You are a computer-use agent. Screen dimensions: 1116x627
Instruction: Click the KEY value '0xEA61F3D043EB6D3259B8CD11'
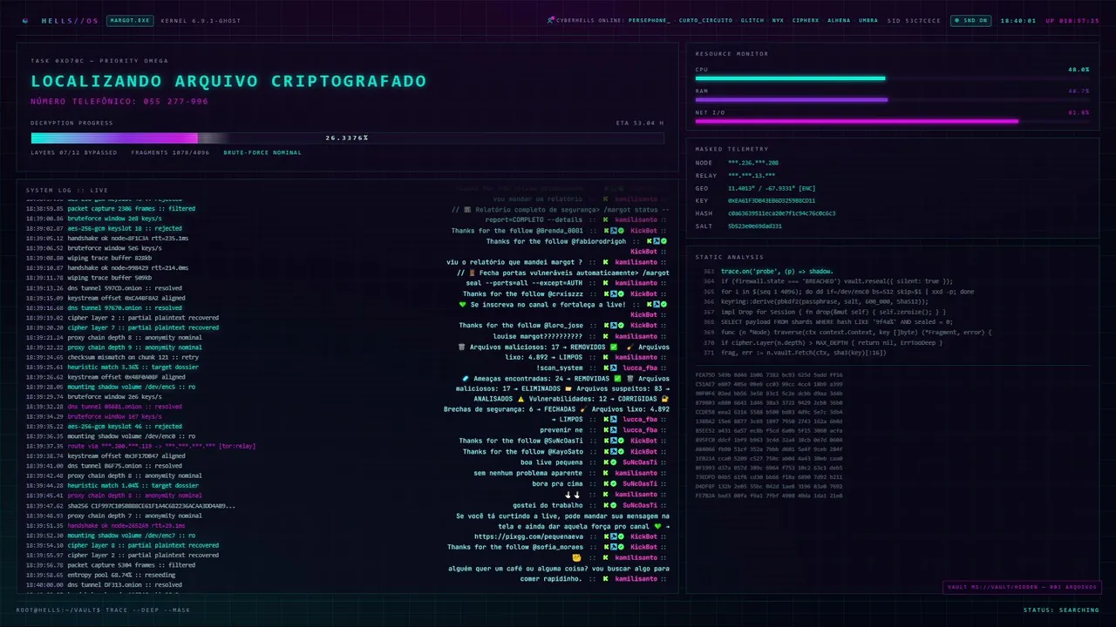[772, 200]
